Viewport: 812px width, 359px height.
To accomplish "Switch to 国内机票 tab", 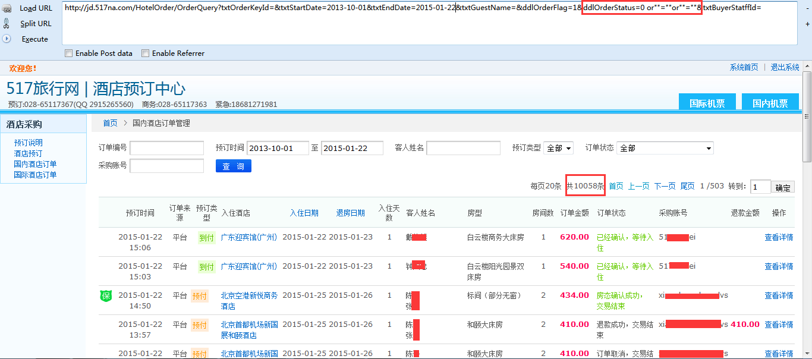I will click(770, 102).
